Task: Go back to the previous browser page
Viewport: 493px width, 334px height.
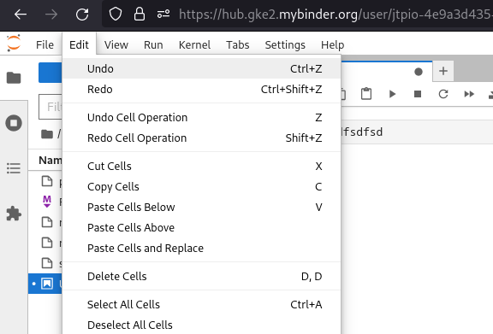Action: [x=21, y=15]
